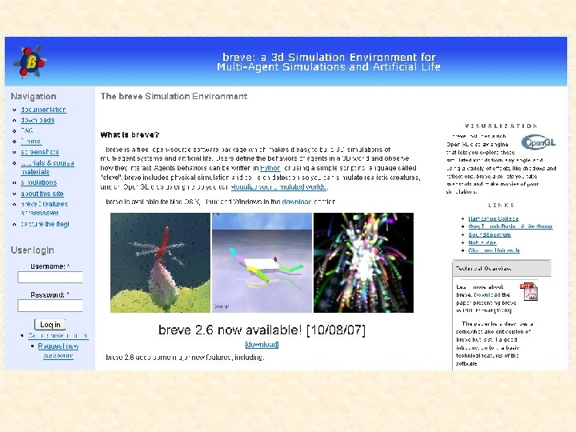Open tutorials & course materials link
Screen dimensions: 576x432
click(47, 167)
